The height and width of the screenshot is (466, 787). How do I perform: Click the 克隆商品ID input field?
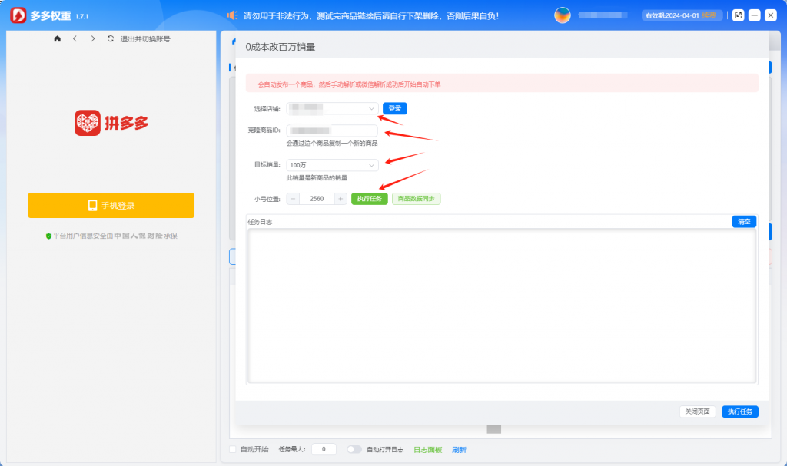[x=332, y=131]
